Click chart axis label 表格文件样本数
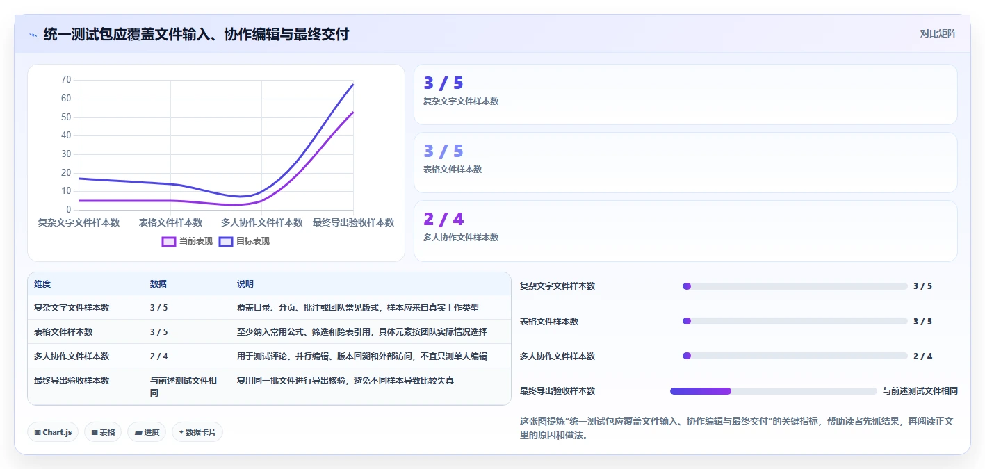Viewport: 985px width, 469px height. (170, 223)
